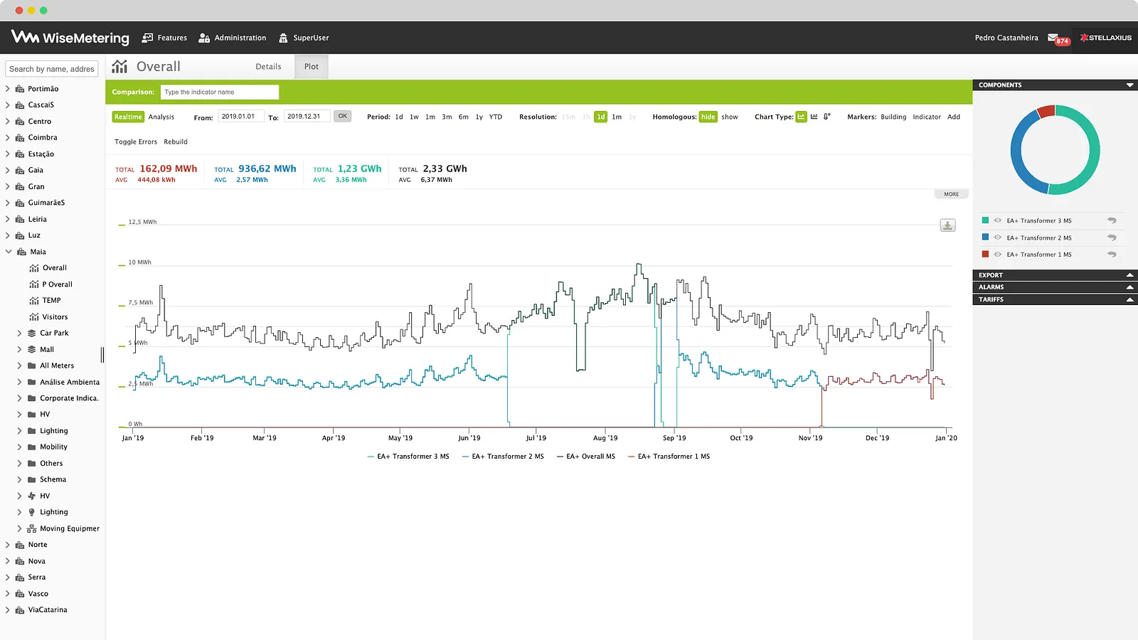This screenshot has height=640, width=1138.
Task: Open the mail notifications icon with badge
Action: tap(1058, 38)
